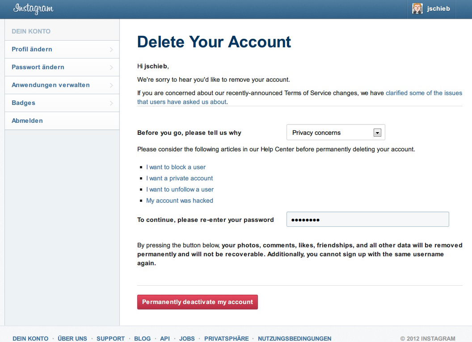Click DEIN KONTO in the footer
This screenshot has height=342, width=472.
click(30, 338)
